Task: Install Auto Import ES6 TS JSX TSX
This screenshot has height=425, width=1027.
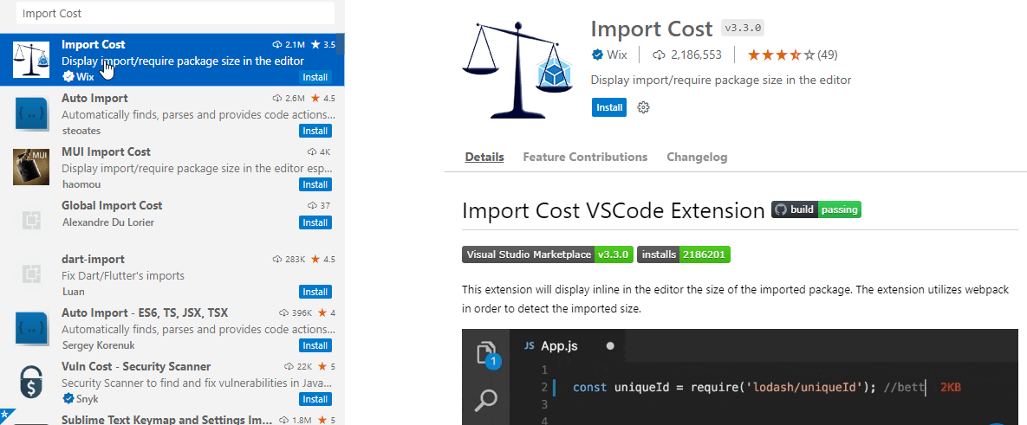Action: (x=315, y=345)
